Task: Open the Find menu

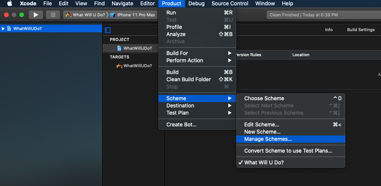Action: tap(100, 3)
